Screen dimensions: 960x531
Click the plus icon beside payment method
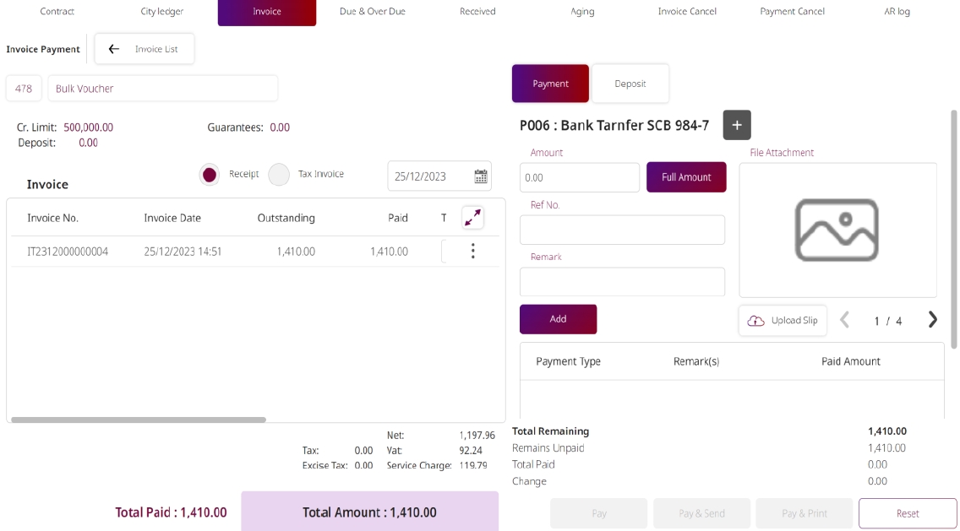pyautogui.click(x=736, y=125)
